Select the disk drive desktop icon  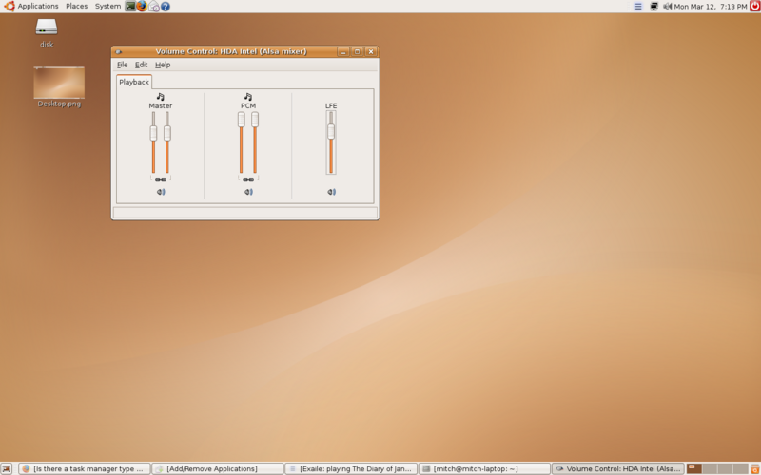[x=47, y=33]
